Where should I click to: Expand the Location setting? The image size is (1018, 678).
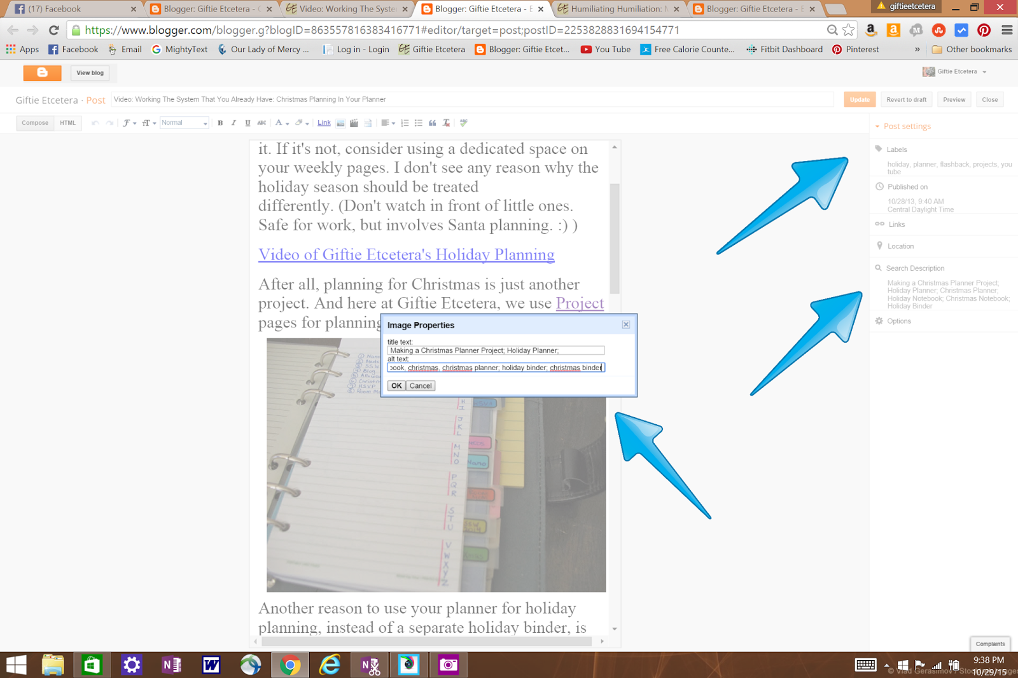(895, 246)
